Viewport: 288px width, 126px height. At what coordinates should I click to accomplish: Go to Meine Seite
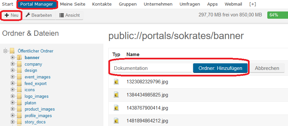tap(73, 4)
